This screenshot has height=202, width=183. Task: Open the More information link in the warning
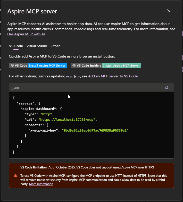41,184
